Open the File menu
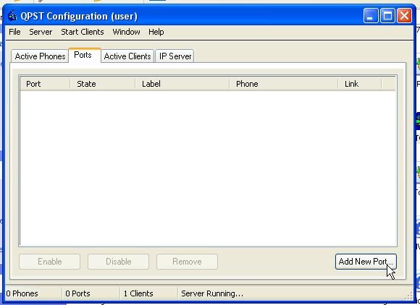The width and height of the screenshot is (420, 305). (14, 32)
